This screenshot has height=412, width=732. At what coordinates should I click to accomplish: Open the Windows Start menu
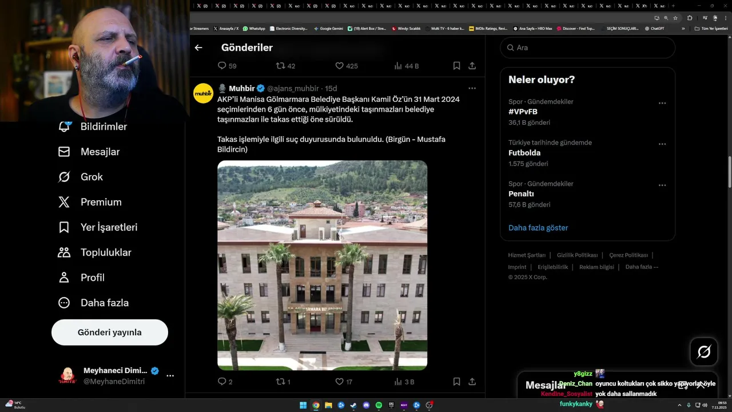pyautogui.click(x=303, y=405)
